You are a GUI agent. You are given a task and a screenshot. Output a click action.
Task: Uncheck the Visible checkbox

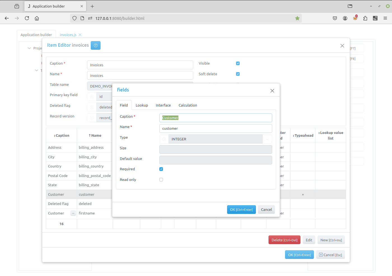click(x=238, y=63)
